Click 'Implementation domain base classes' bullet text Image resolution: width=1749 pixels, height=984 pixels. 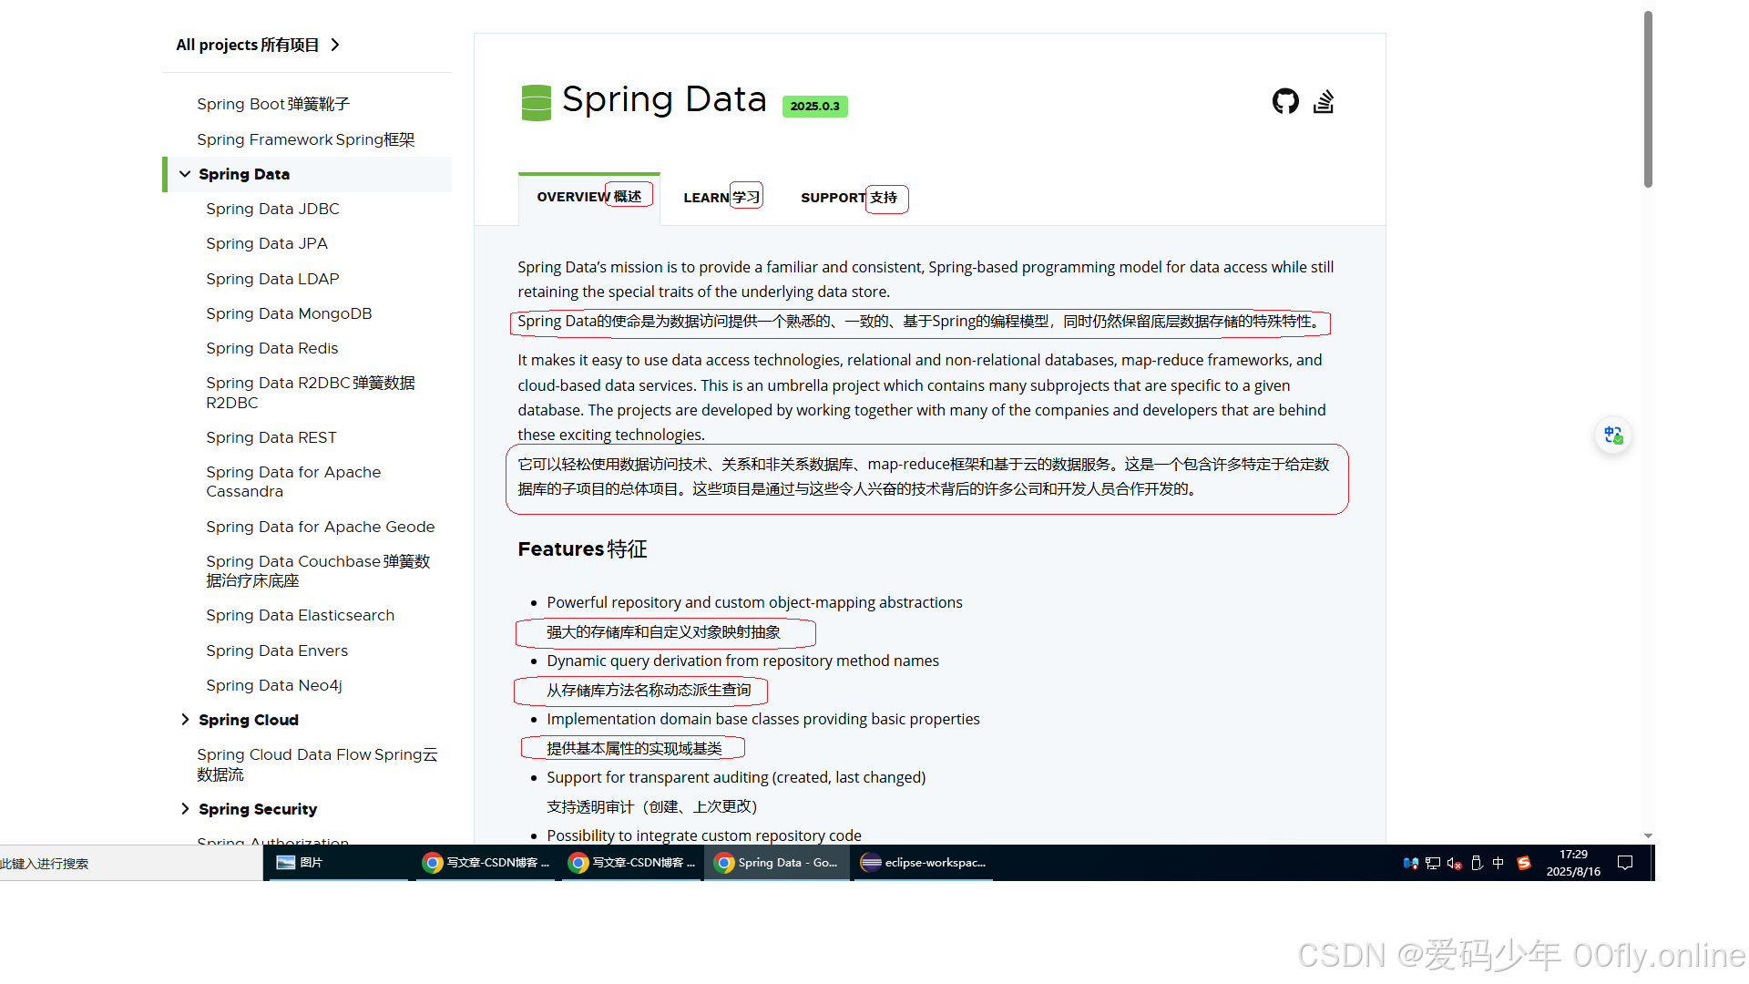click(763, 719)
